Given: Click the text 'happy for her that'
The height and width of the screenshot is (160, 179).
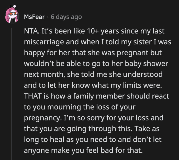Looking at the screenshot, I should tap(47, 53).
